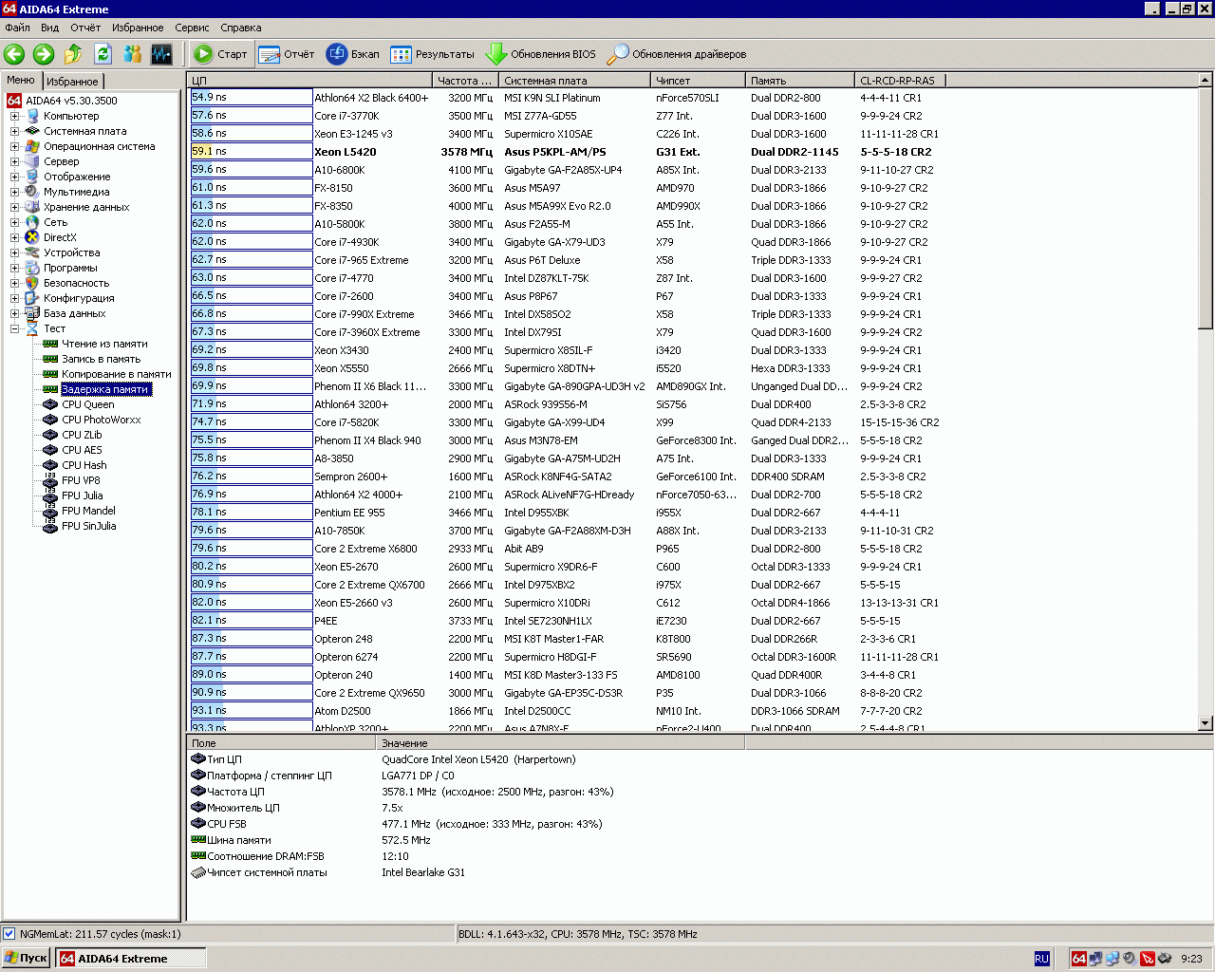This screenshot has height=972, width=1215.
Task: Click the green forward arrow icon
Action: (44, 54)
